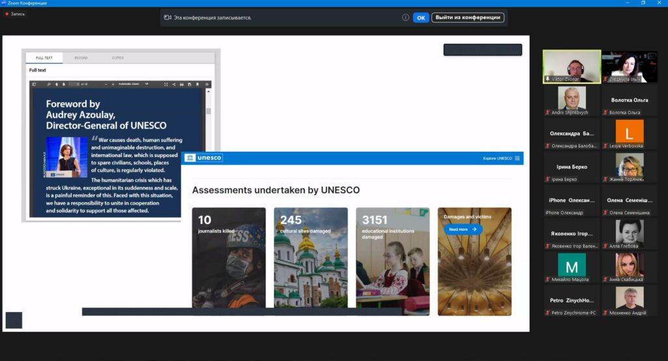The image size is (668, 361).
Task: Select Petro ZinychHome-PC participant tile
Action: (571, 301)
